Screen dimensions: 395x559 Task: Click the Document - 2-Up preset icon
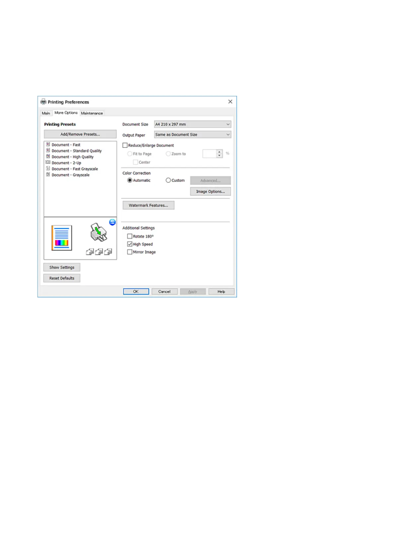[48, 162]
